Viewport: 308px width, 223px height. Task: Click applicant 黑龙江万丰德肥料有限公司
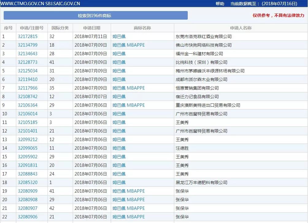[201, 183]
